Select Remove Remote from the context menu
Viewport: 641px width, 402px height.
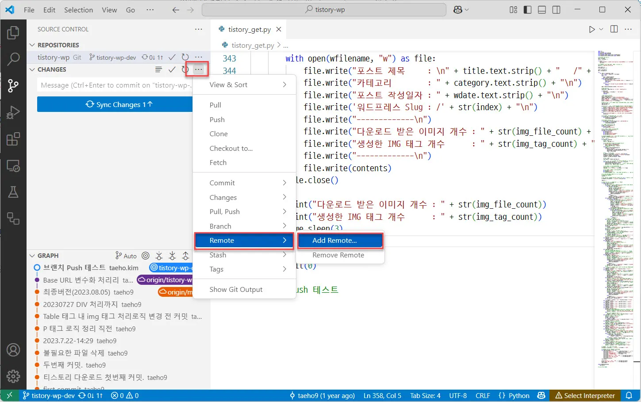click(x=339, y=255)
